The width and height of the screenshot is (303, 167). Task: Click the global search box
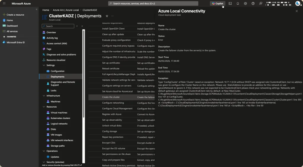[153, 4]
